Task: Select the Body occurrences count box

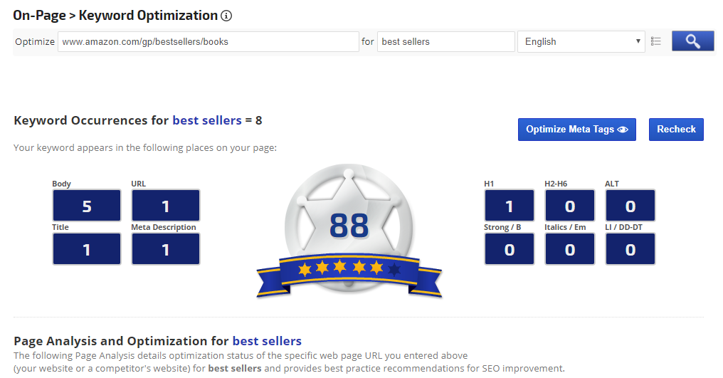Action: 87,206
